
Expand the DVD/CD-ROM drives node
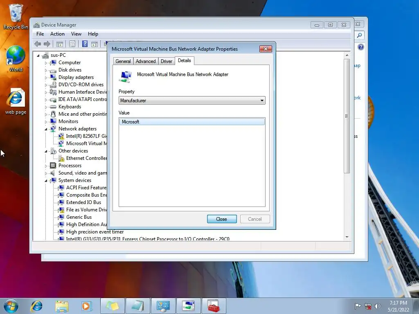coord(46,85)
